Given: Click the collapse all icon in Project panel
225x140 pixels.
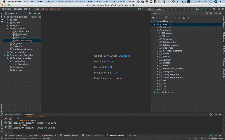Looking at the screenshot, I should point(30,13).
